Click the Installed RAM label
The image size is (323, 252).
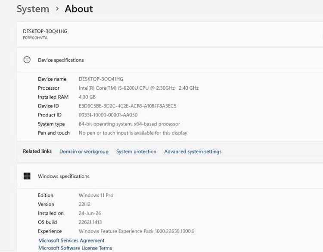click(x=53, y=97)
